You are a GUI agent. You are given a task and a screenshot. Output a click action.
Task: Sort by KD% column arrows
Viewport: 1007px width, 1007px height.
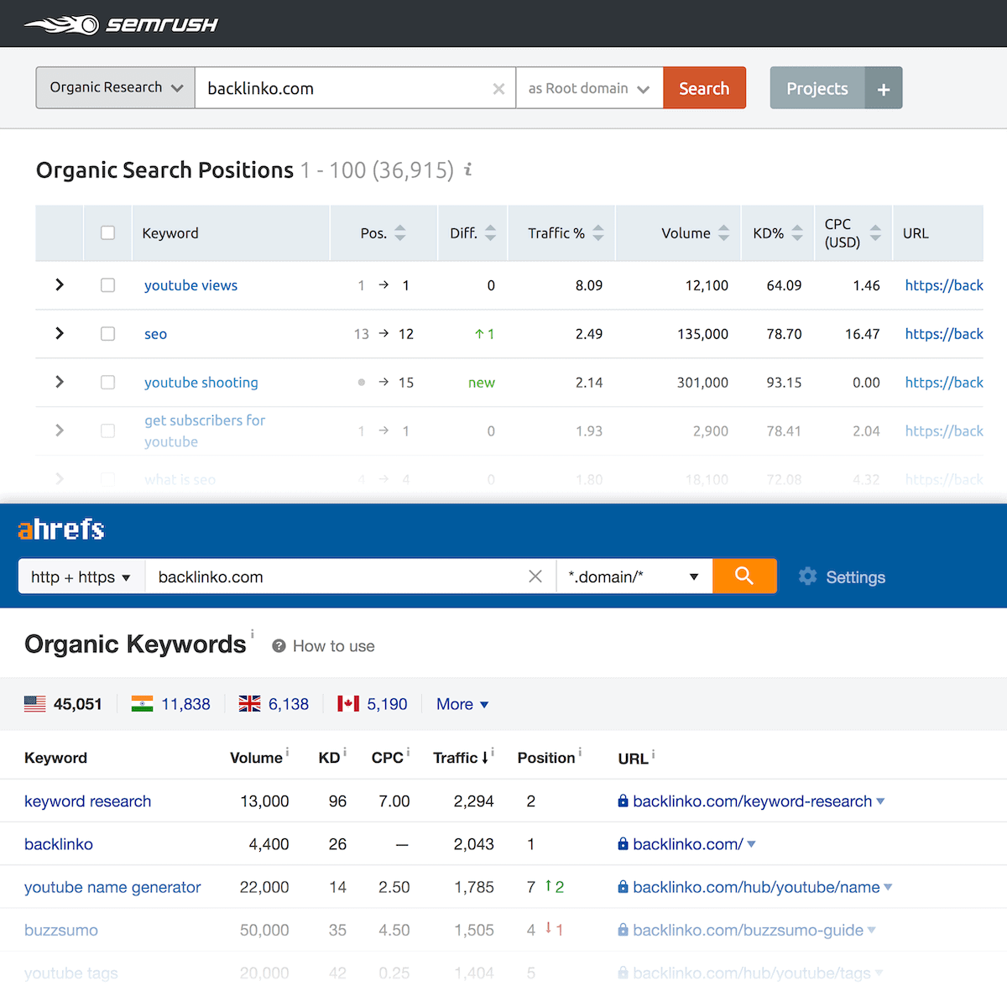point(797,233)
